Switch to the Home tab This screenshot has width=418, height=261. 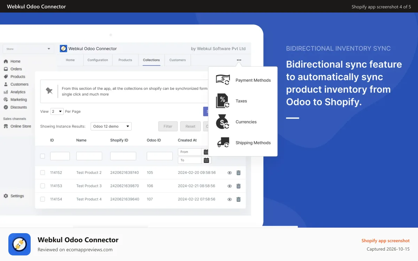pos(70,60)
